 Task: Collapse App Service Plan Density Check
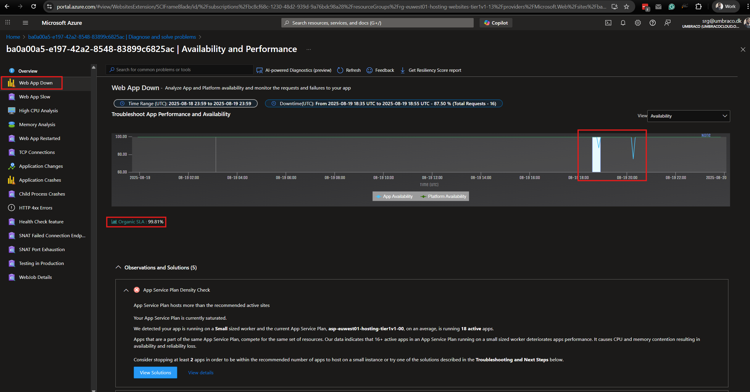coord(126,290)
